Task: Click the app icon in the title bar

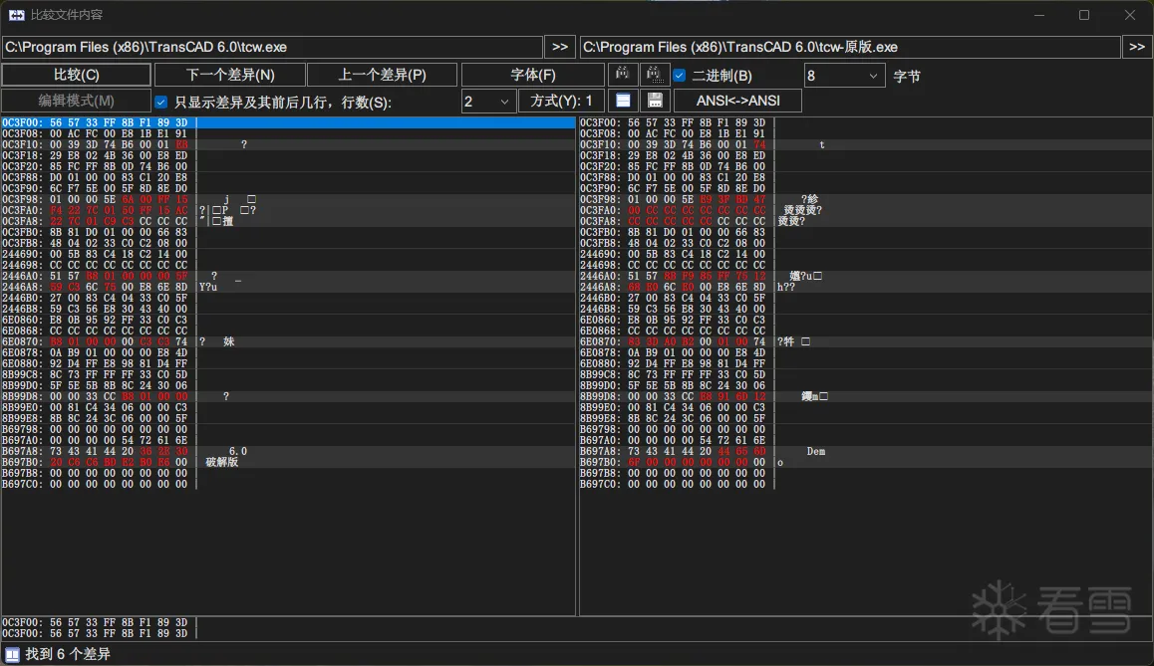Action: coord(16,15)
